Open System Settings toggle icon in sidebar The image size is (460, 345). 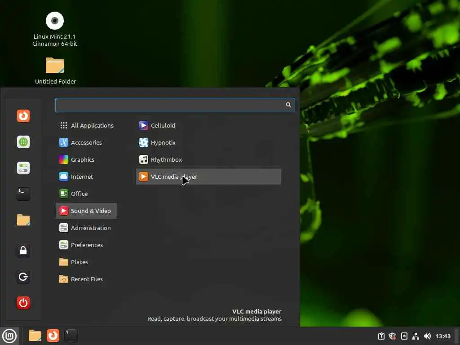point(23,168)
